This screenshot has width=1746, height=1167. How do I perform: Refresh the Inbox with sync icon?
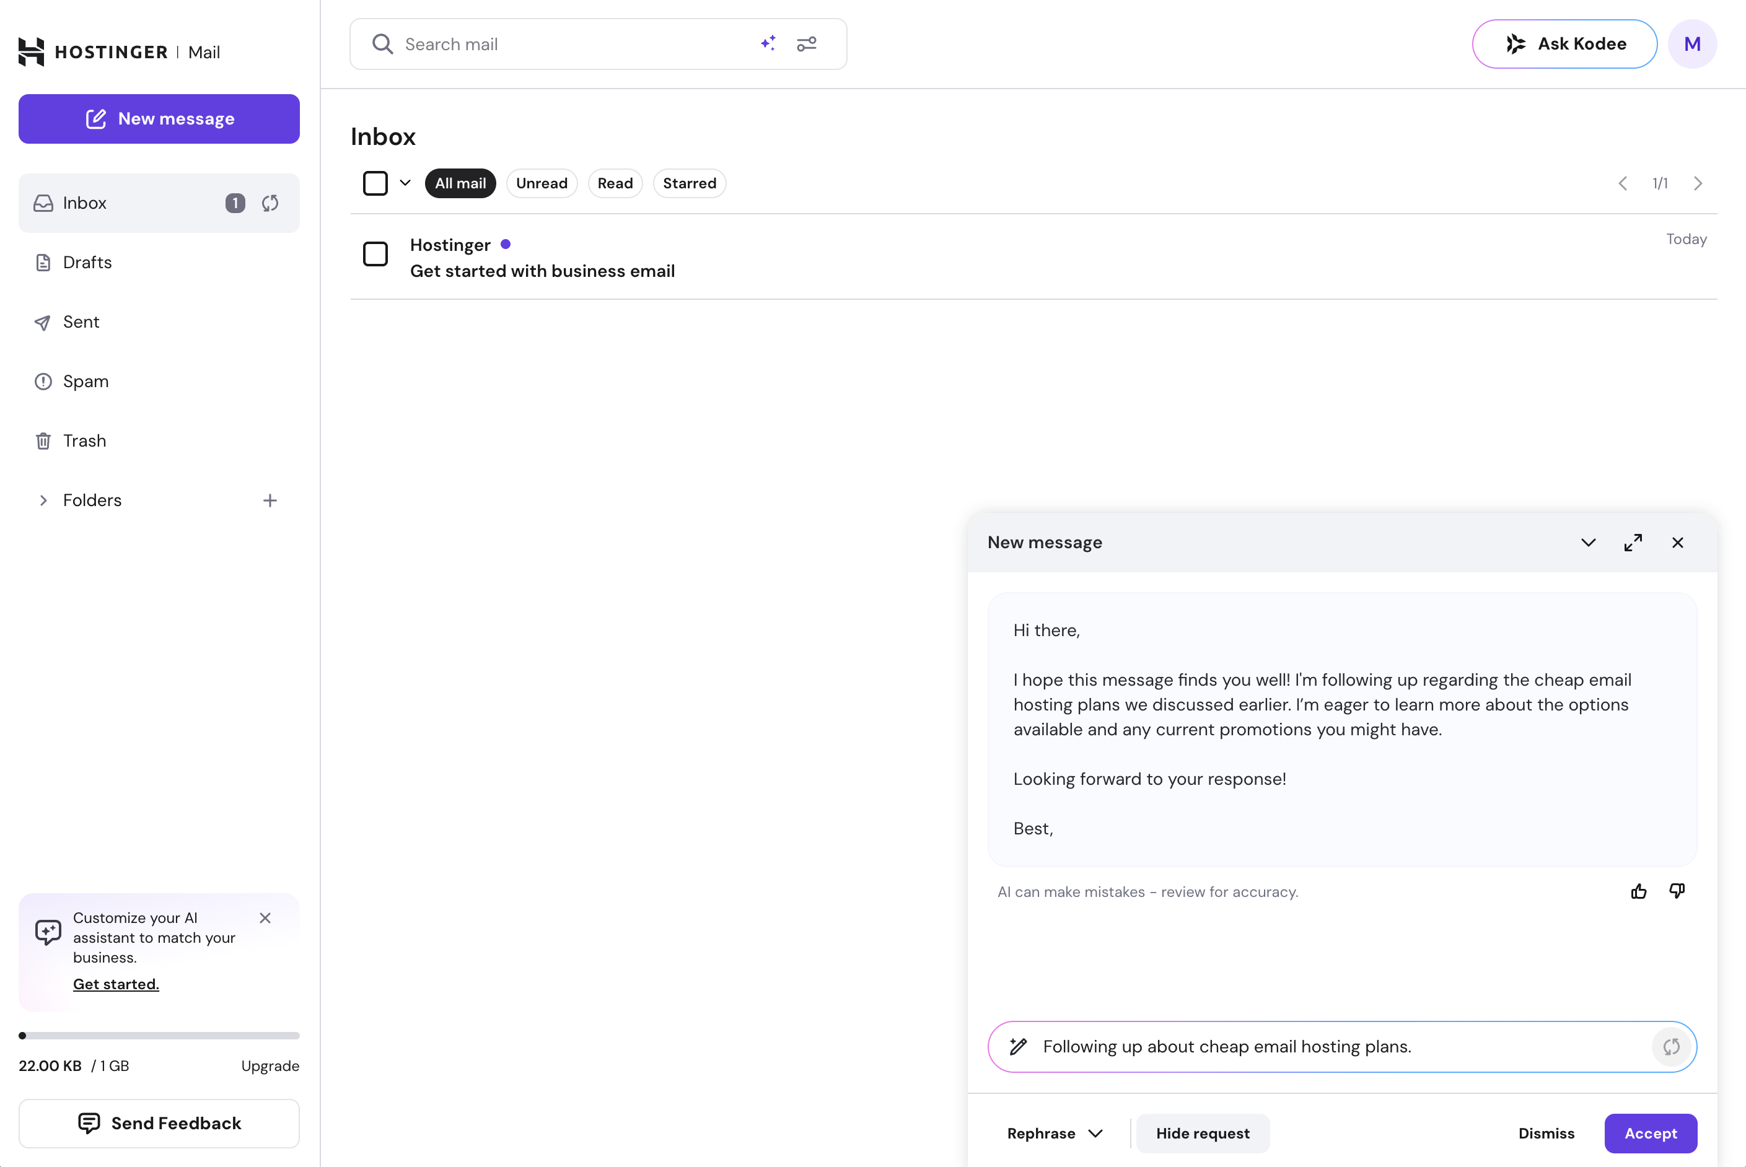click(270, 203)
